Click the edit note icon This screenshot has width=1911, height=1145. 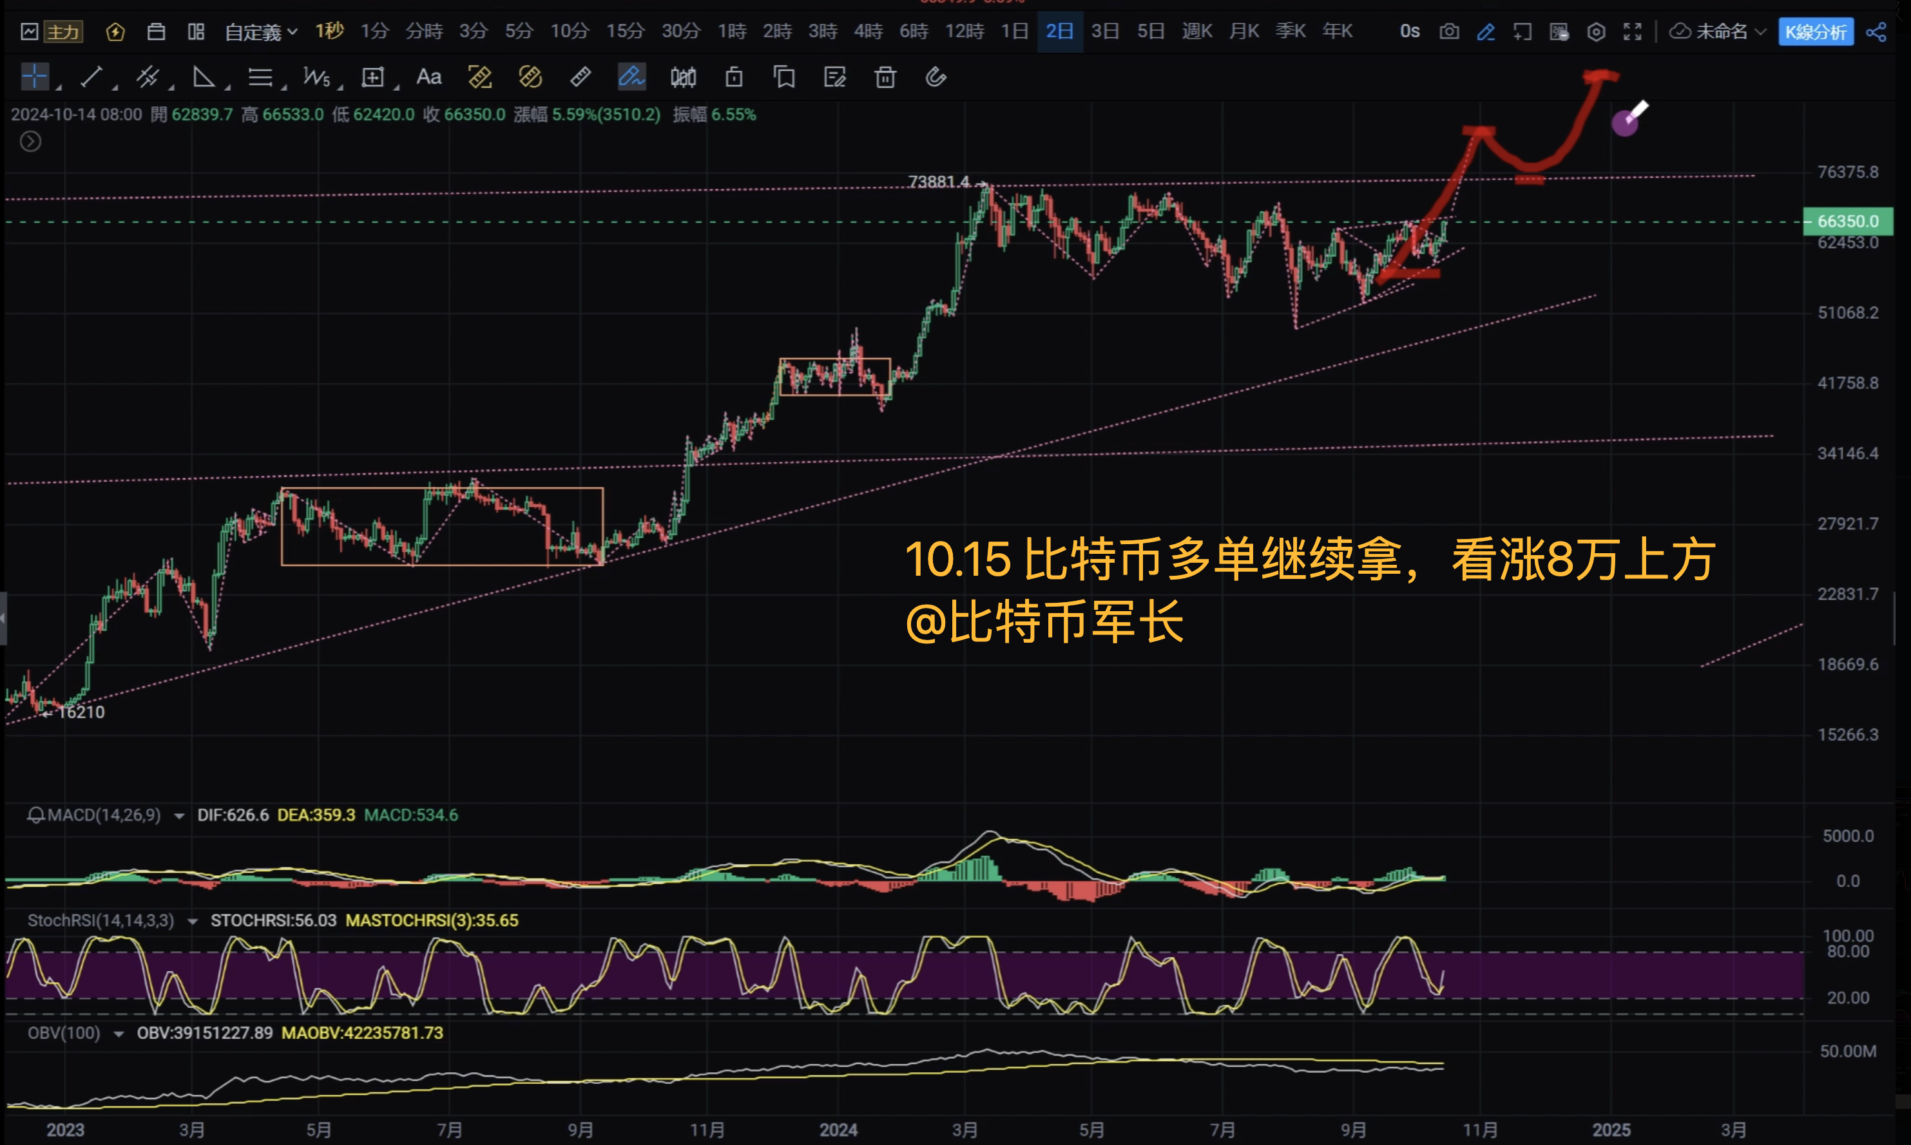pos(835,77)
